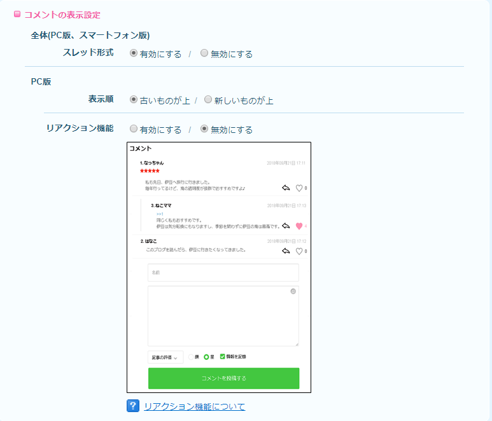Select the 星 radio in preview

click(206, 357)
